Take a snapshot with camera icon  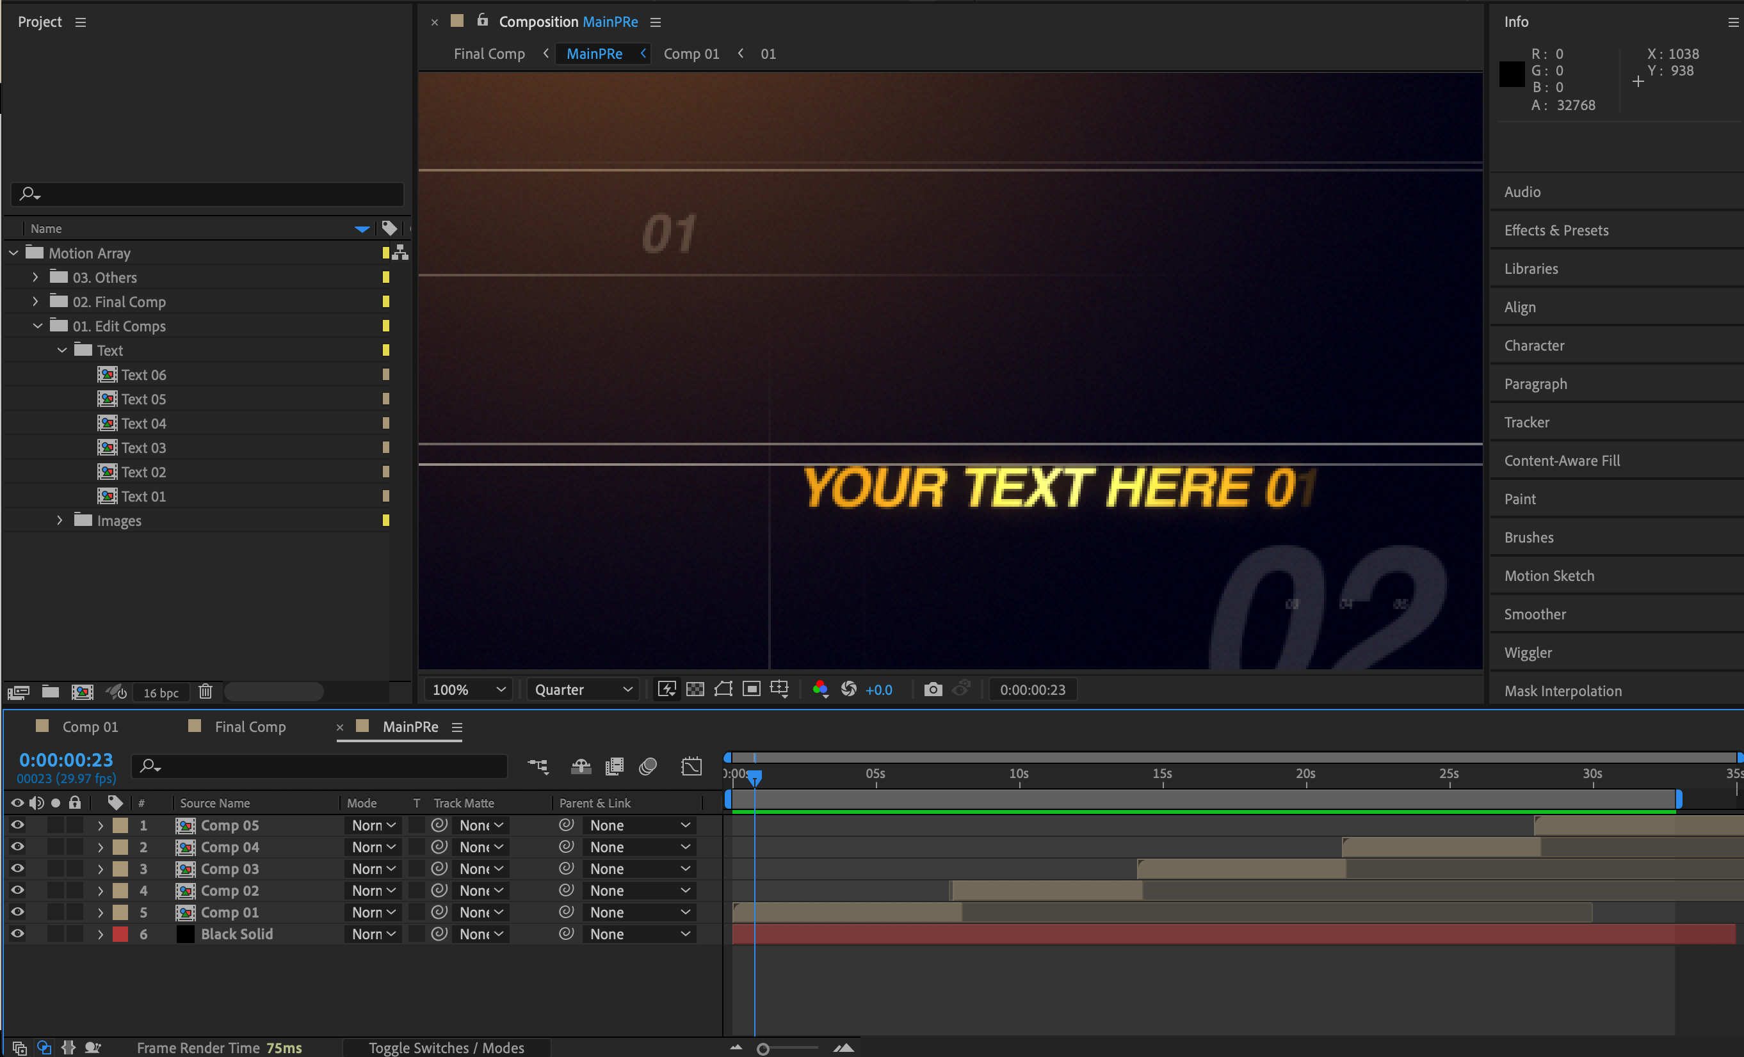(933, 689)
